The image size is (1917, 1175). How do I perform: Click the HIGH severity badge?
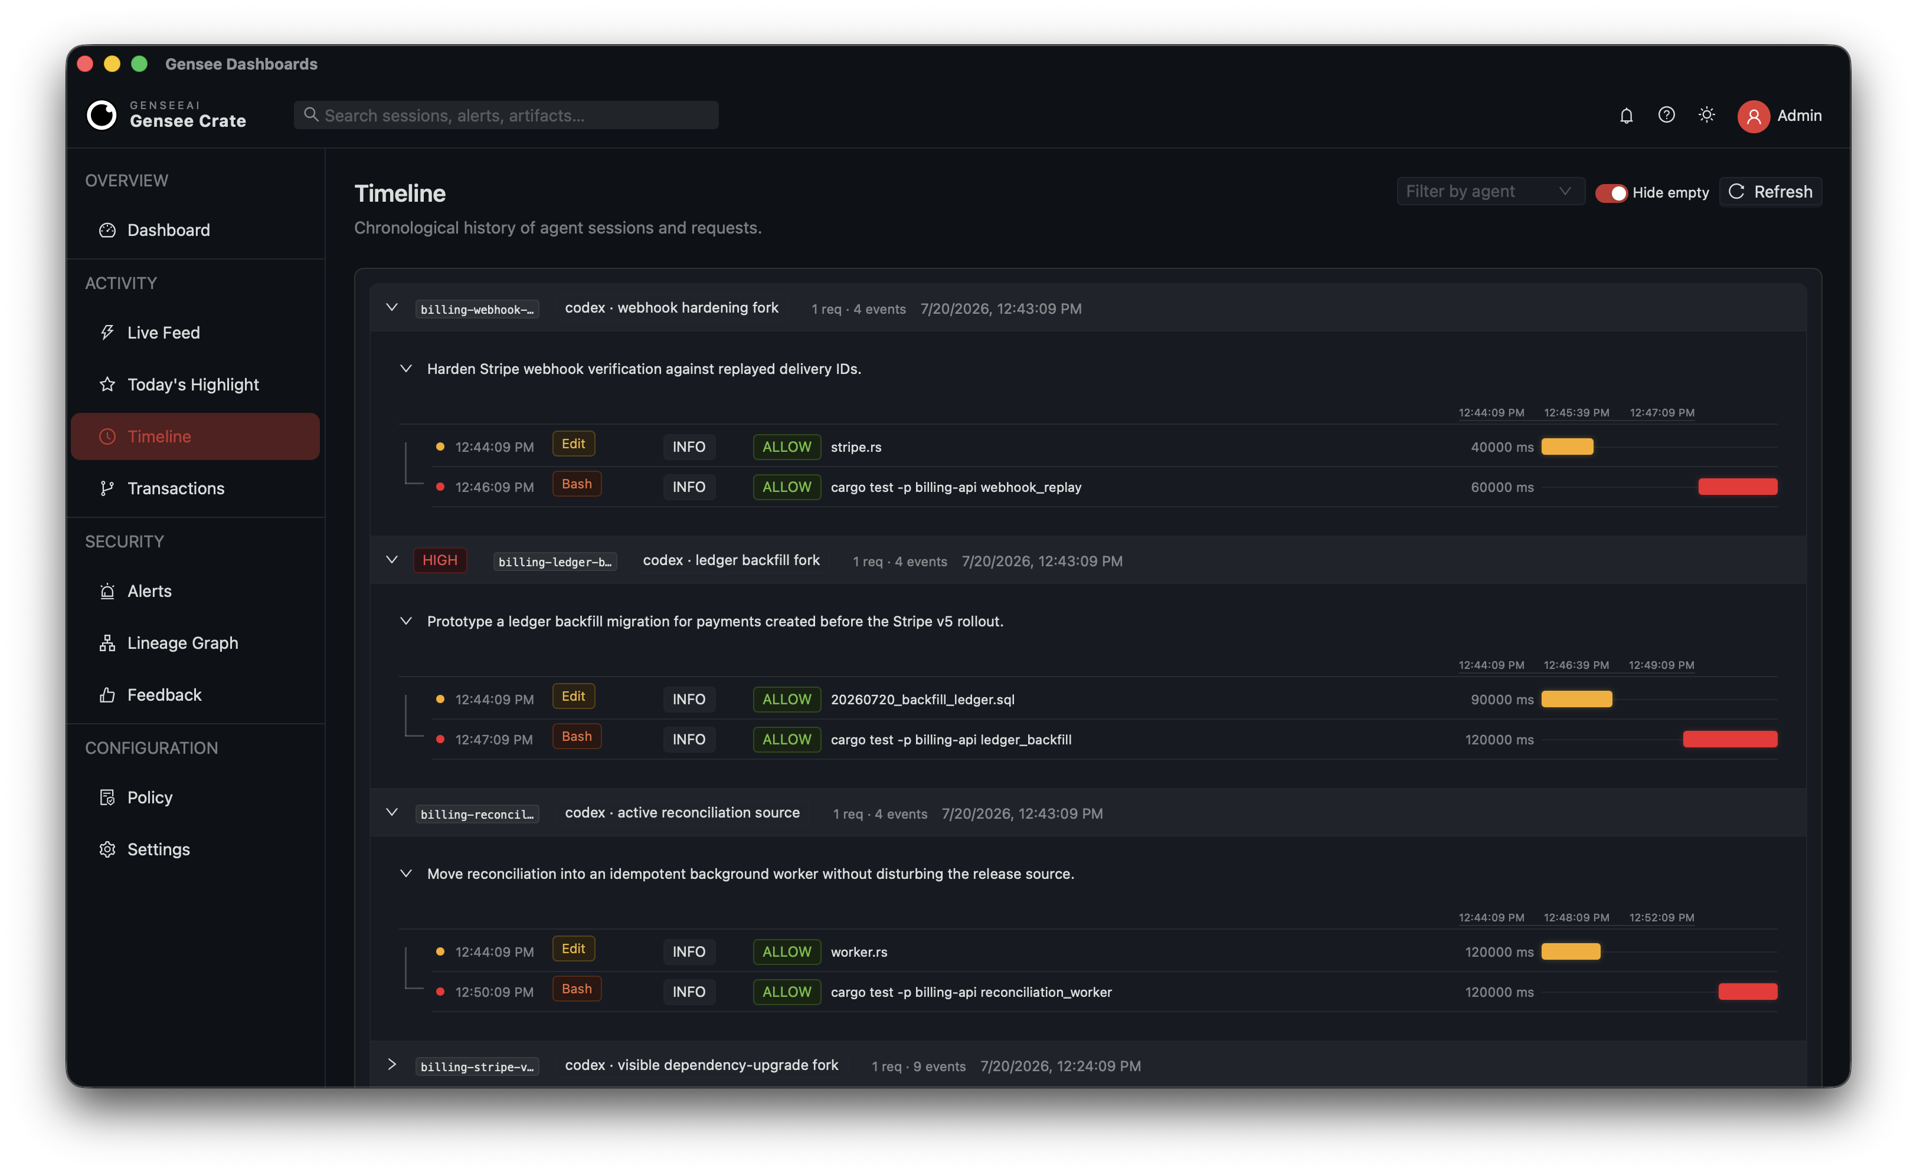tap(440, 560)
